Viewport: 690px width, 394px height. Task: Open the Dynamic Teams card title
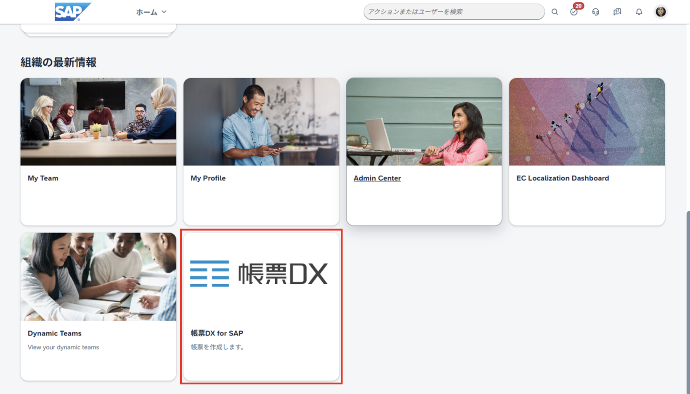(55, 333)
